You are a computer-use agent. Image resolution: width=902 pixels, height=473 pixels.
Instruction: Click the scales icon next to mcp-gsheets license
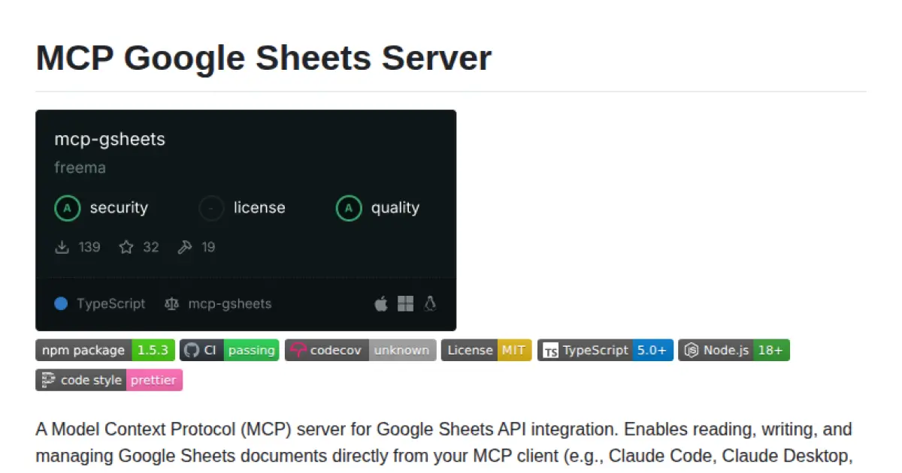[171, 303]
